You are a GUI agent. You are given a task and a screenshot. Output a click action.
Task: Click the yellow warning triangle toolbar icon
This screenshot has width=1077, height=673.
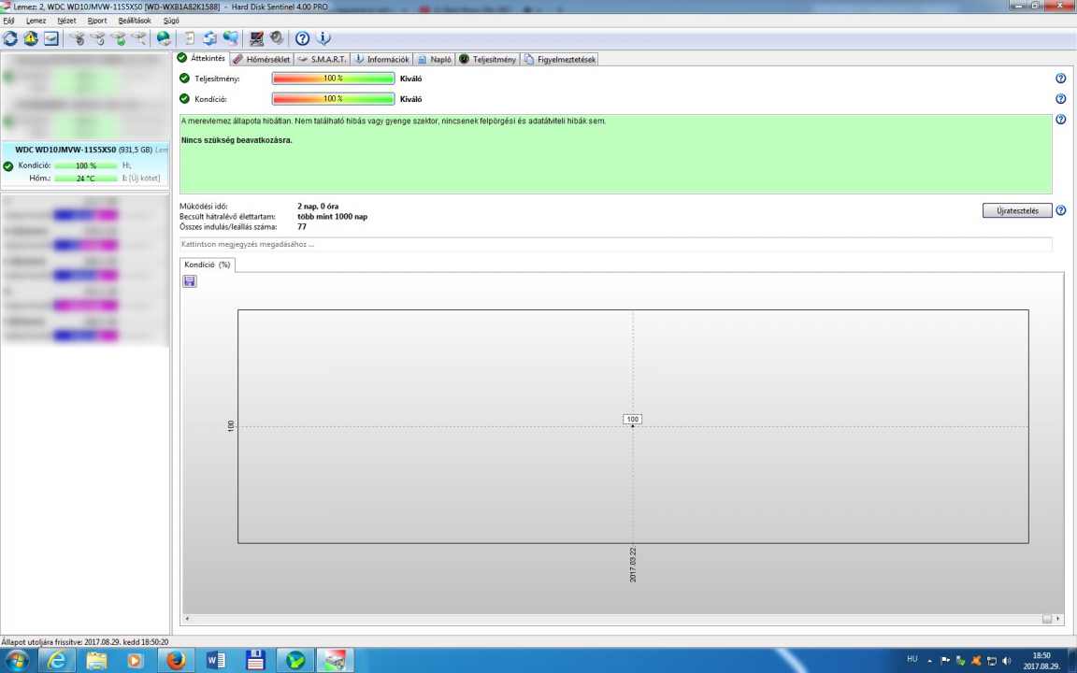[x=30, y=38]
